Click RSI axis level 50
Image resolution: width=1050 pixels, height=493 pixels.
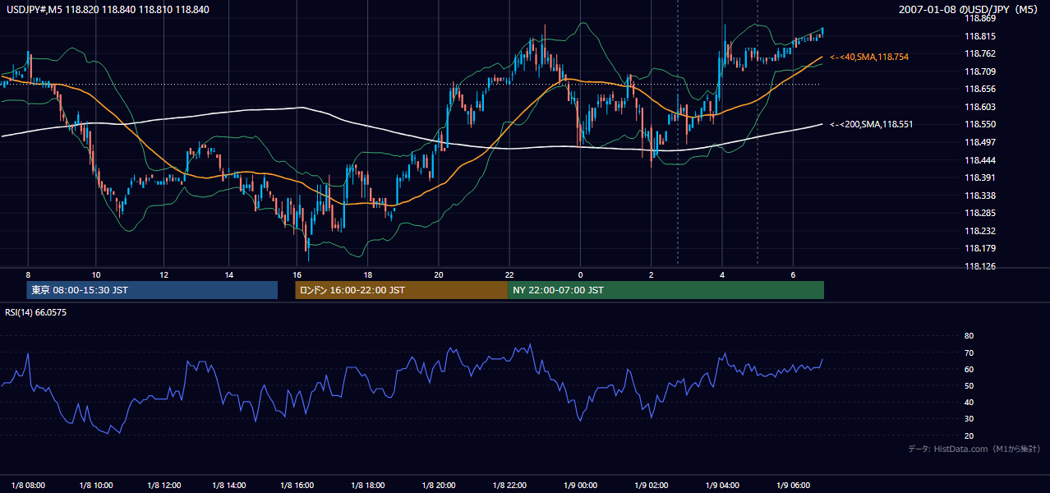pos(969,385)
